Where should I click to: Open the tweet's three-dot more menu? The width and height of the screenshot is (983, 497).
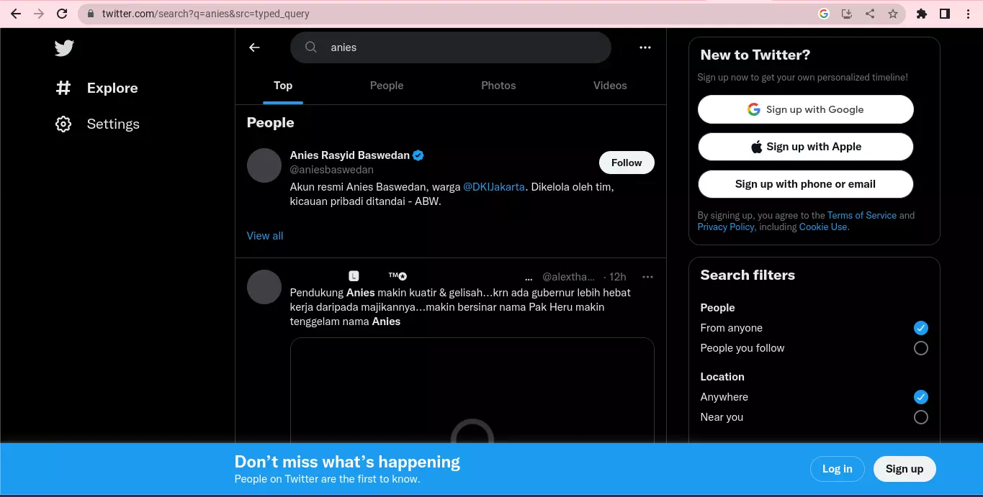point(647,277)
